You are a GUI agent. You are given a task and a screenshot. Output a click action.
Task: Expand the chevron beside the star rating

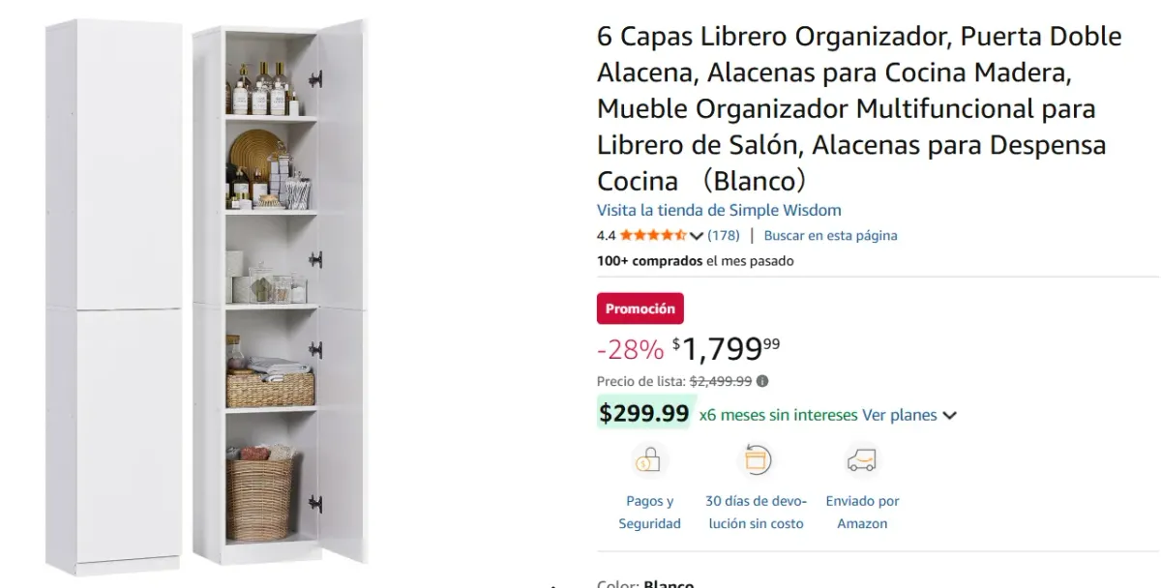pos(696,235)
